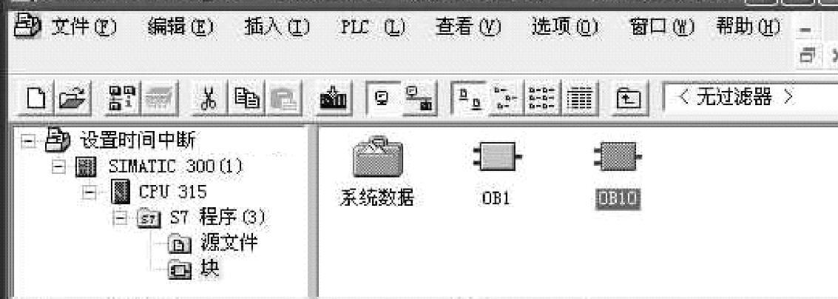The width and height of the screenshot is (838, 299).
Task: Open the 文件(F) menu
Action: tap(83, 27)
